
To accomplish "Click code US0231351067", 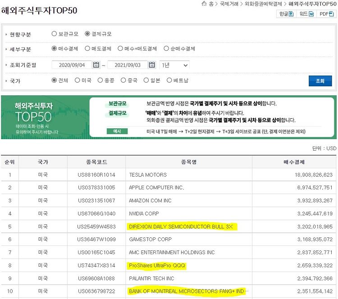I will click(x=96, y=201).
